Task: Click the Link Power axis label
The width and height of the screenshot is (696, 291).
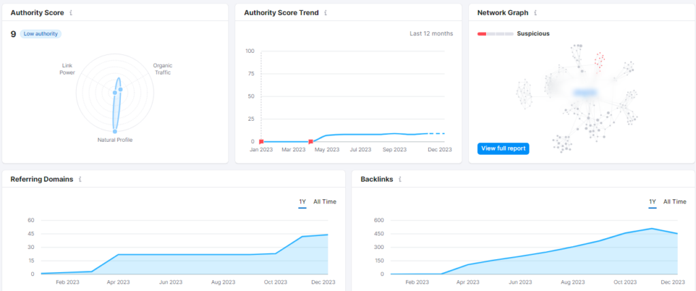Action: coord(67,69)
